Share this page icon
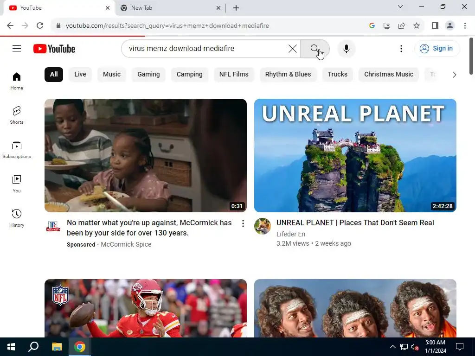This screenshot has width=475, height=356. pos(402,25)
